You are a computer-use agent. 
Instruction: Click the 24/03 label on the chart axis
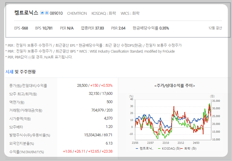coord(196,143)
